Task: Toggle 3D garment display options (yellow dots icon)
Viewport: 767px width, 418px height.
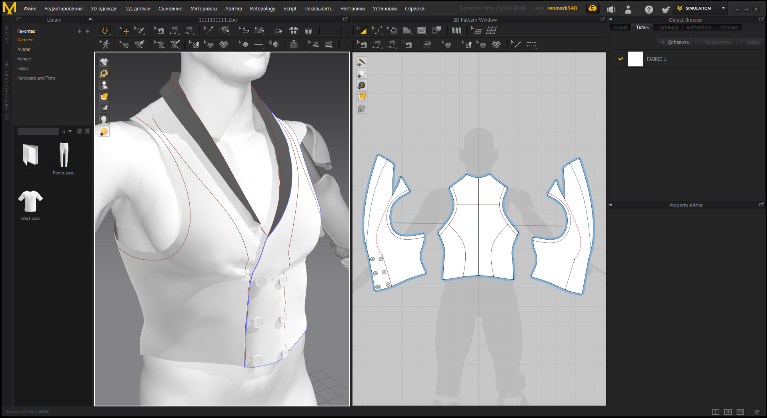Action: pyautogui.click(x=104, y=74)
